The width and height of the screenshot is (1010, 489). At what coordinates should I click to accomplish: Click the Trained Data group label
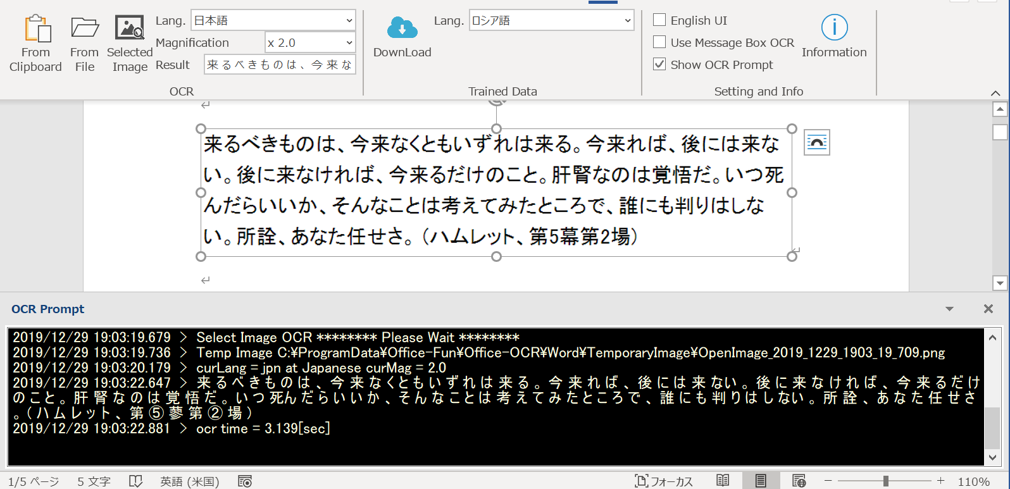coord(502,91)
